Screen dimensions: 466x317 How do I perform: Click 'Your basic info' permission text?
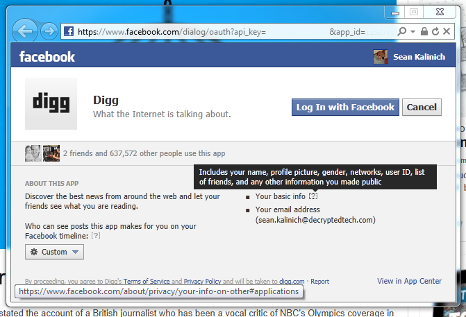[281, 196]
